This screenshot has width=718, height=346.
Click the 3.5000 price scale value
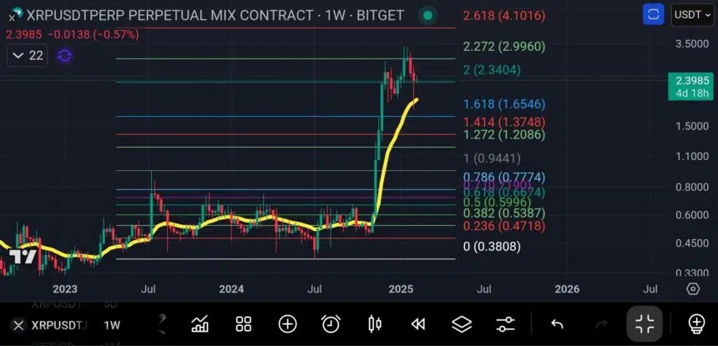[692, 44]
